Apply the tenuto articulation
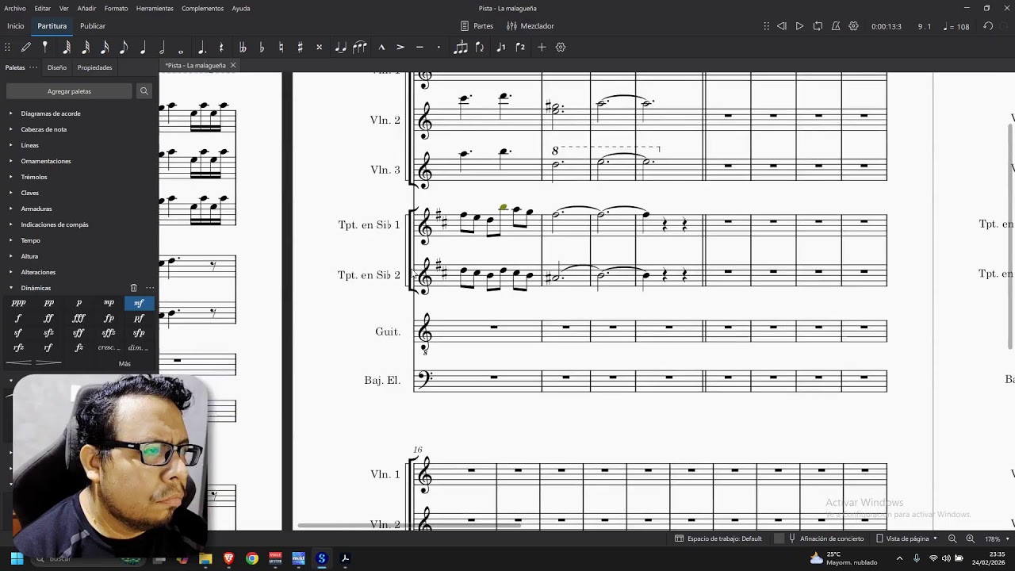Image resolution: width=1015 pixels, height=571 pixels. point(419,48)
